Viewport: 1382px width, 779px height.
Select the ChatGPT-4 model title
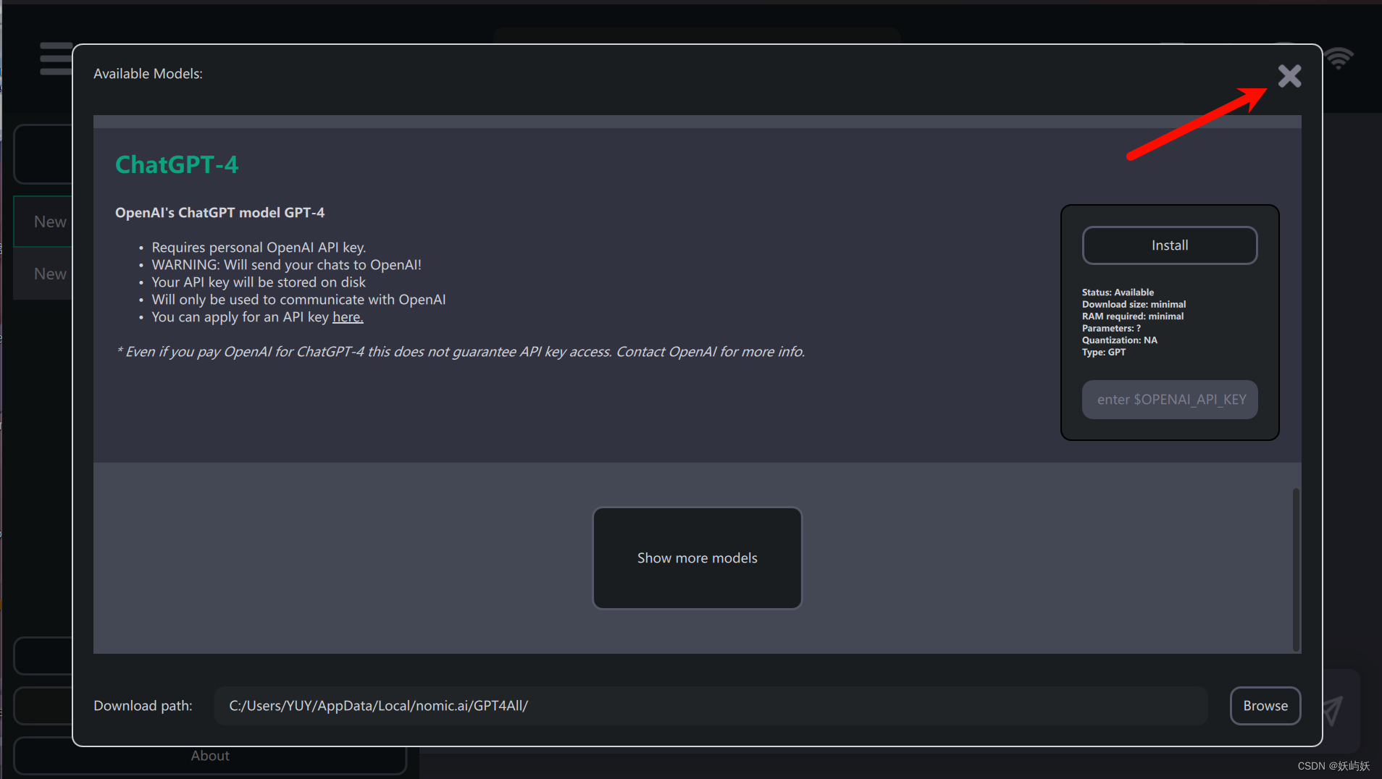pyautogui.click(x=177, y=164)
